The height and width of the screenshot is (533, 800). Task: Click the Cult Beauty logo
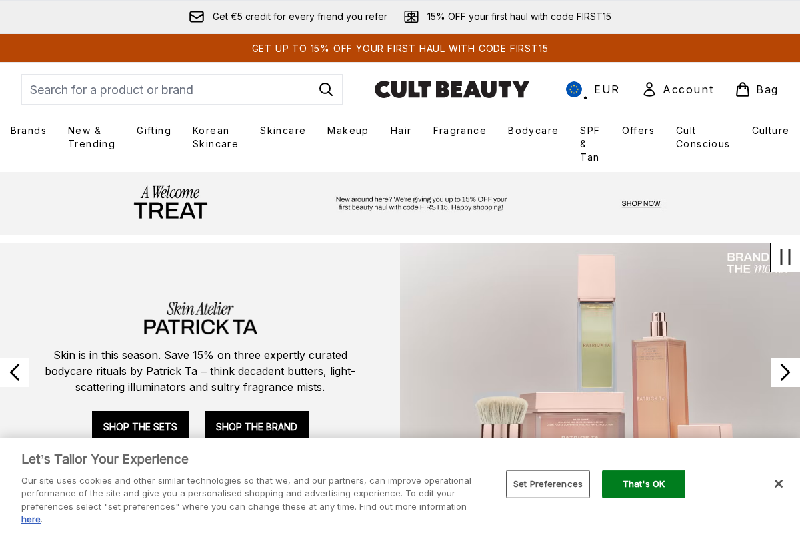click(452, 89)
